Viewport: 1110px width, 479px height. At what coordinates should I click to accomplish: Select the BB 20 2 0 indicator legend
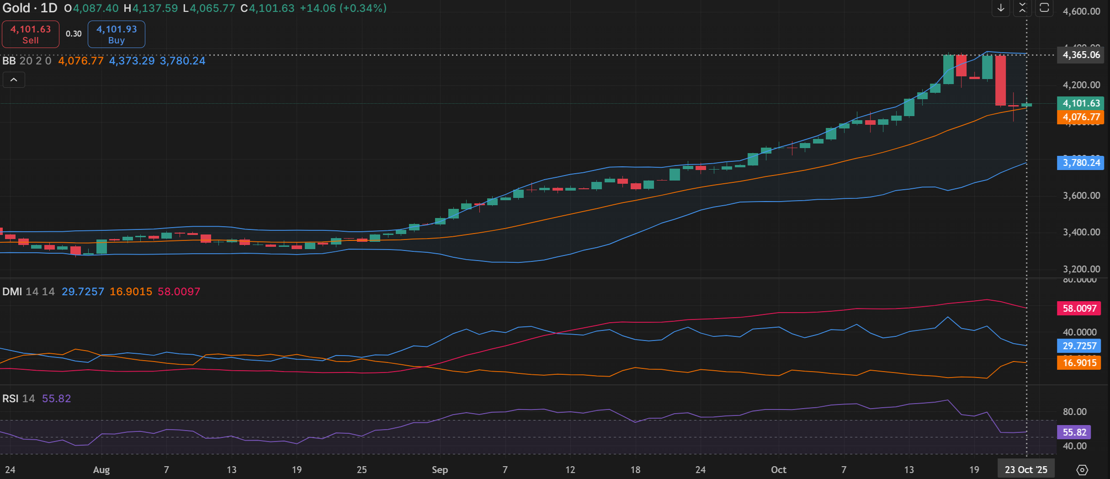27,61
